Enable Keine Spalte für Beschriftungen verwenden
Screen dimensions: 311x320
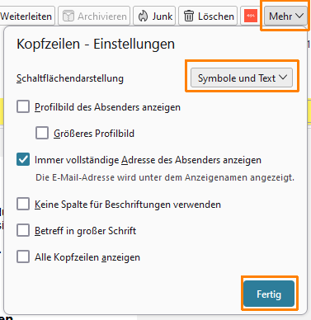pyautogui.click(x=23, y=205)
